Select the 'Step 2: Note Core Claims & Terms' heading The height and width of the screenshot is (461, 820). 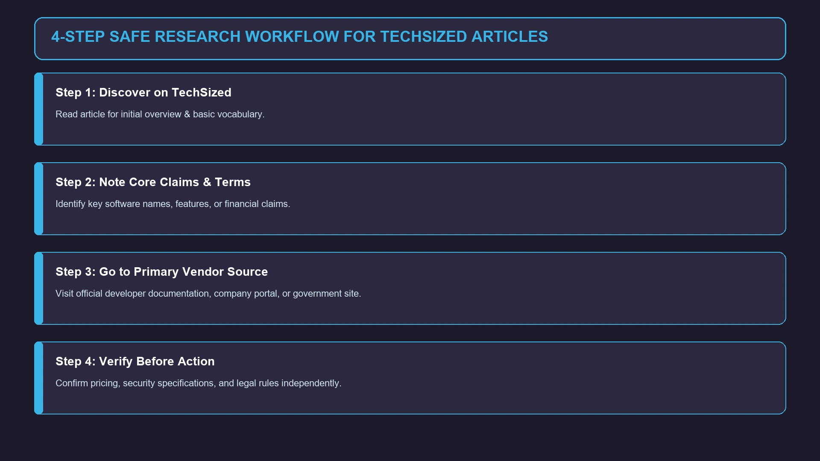click(153, 182)
